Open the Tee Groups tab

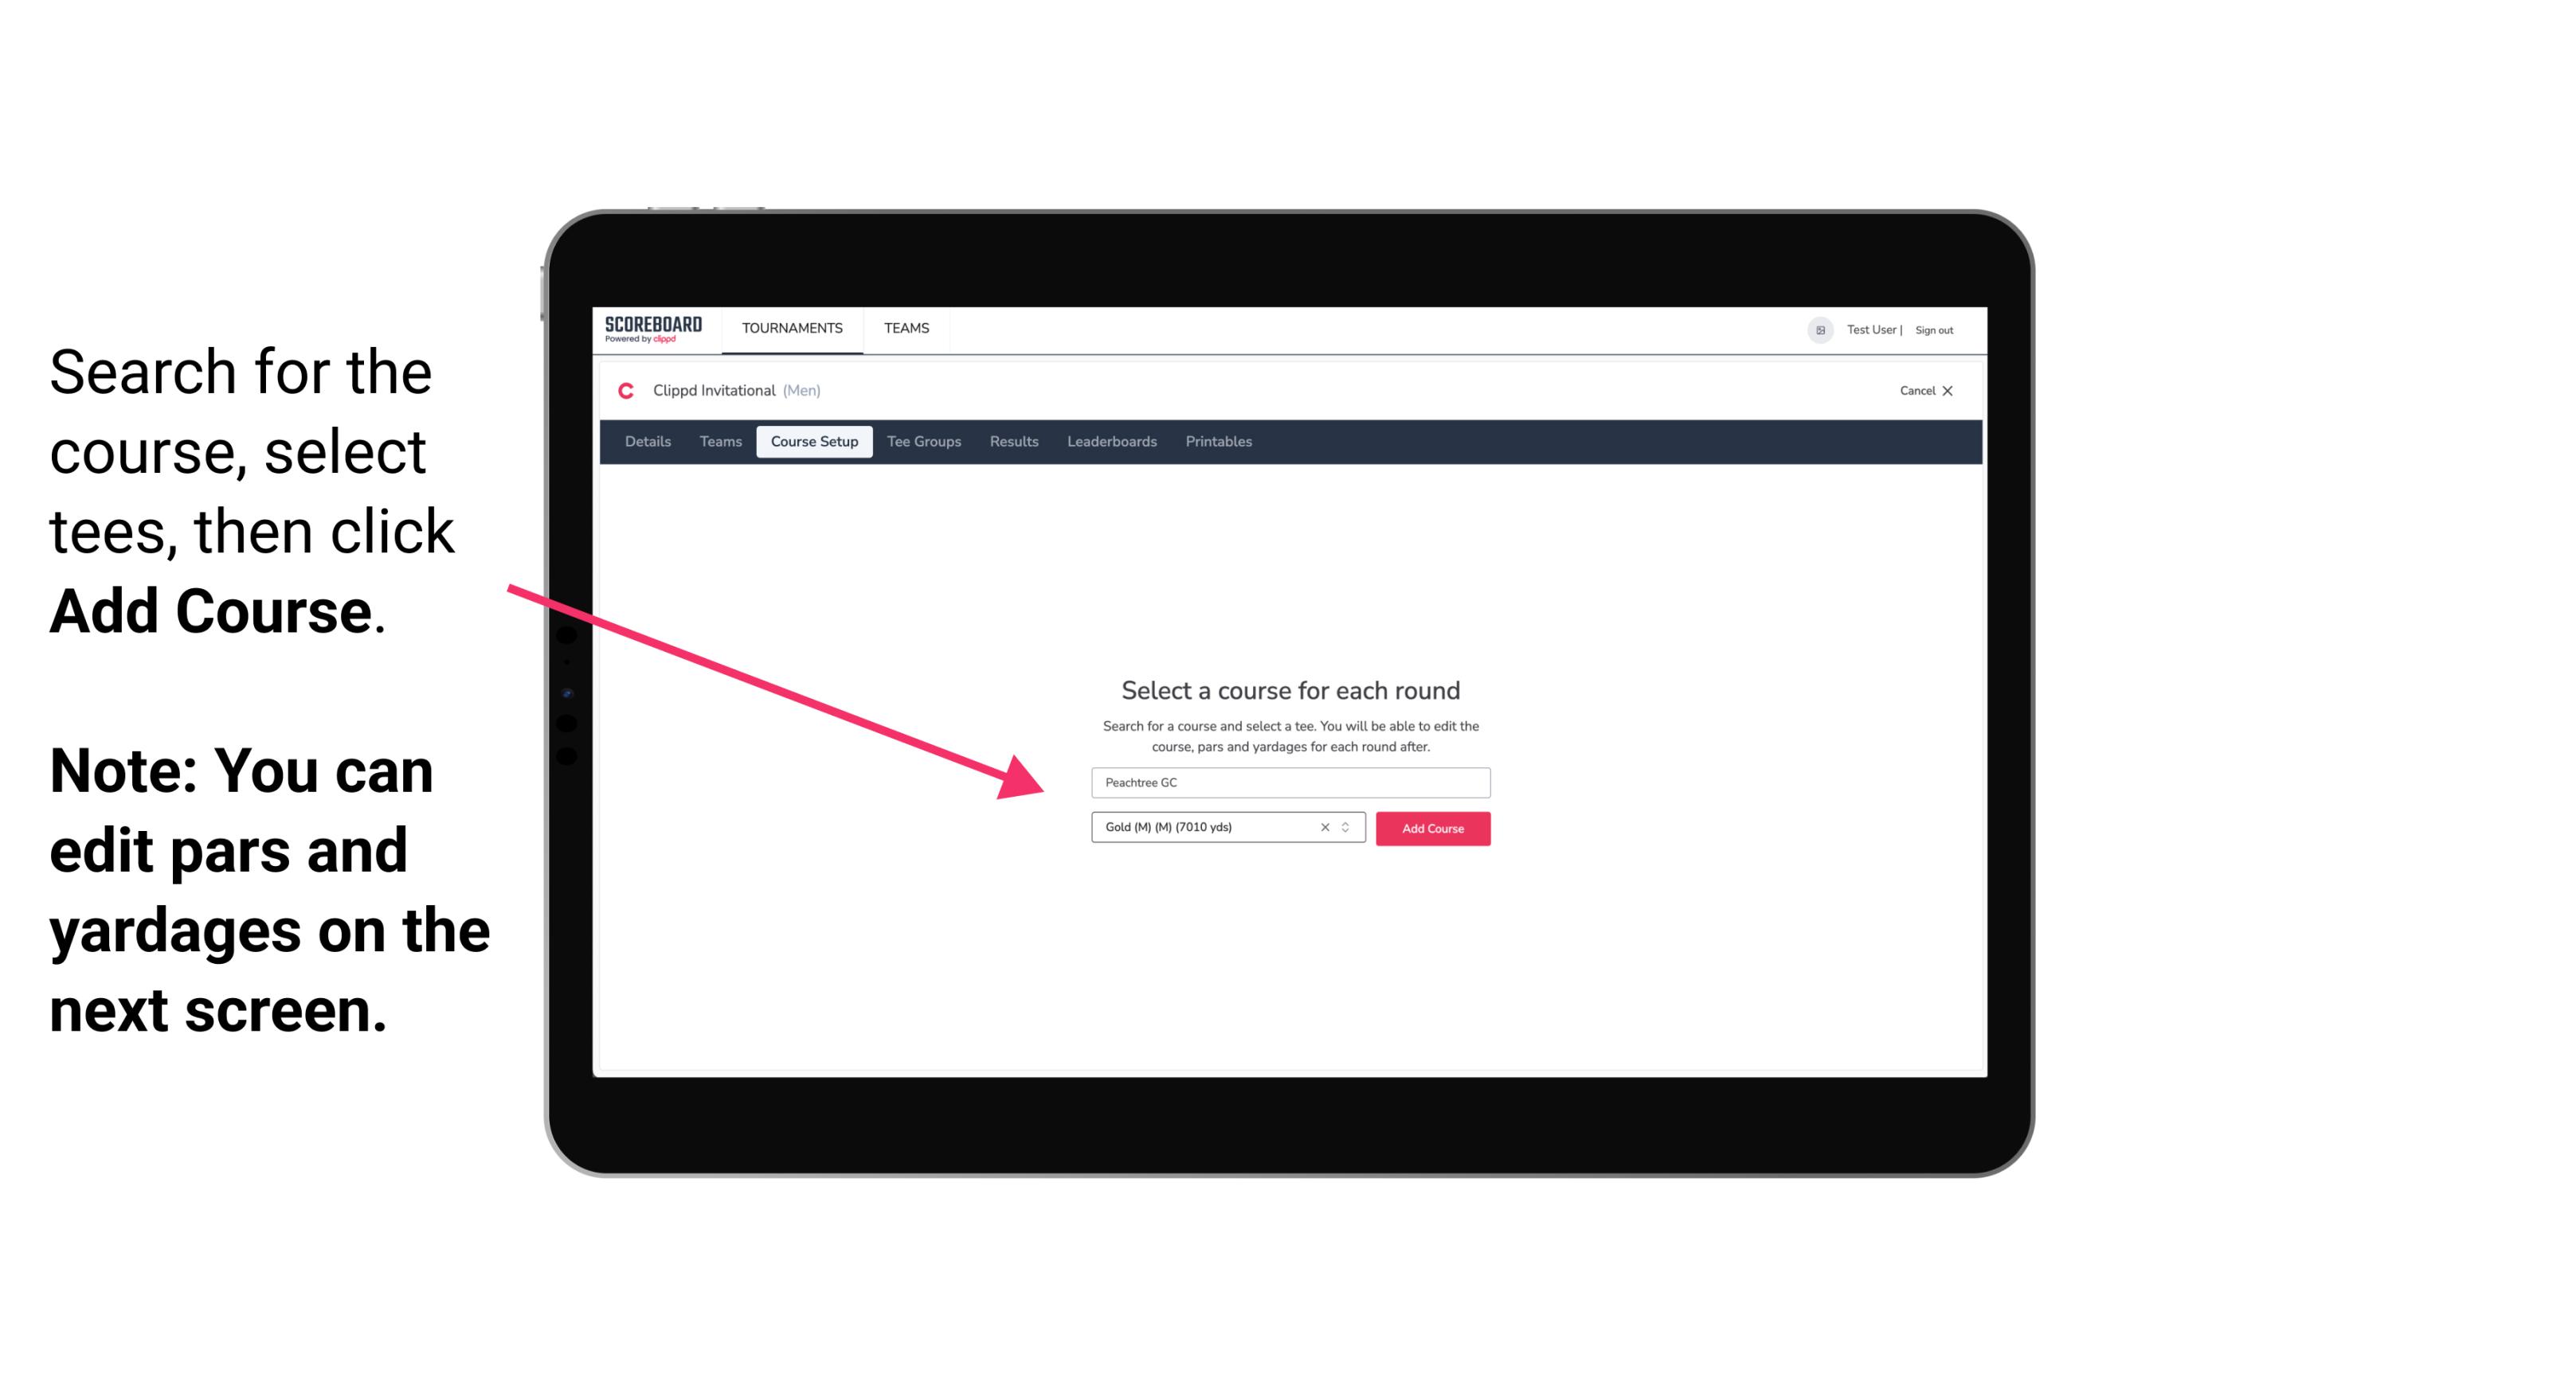[x=923, y=442]
